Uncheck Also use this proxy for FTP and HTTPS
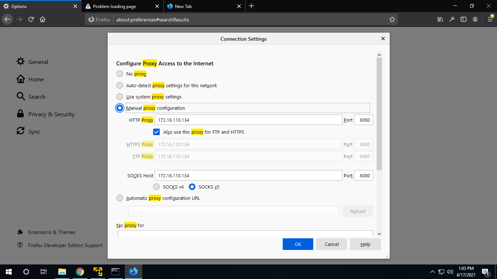This screenshot has height=279, width=497. [x=157, y=132]
